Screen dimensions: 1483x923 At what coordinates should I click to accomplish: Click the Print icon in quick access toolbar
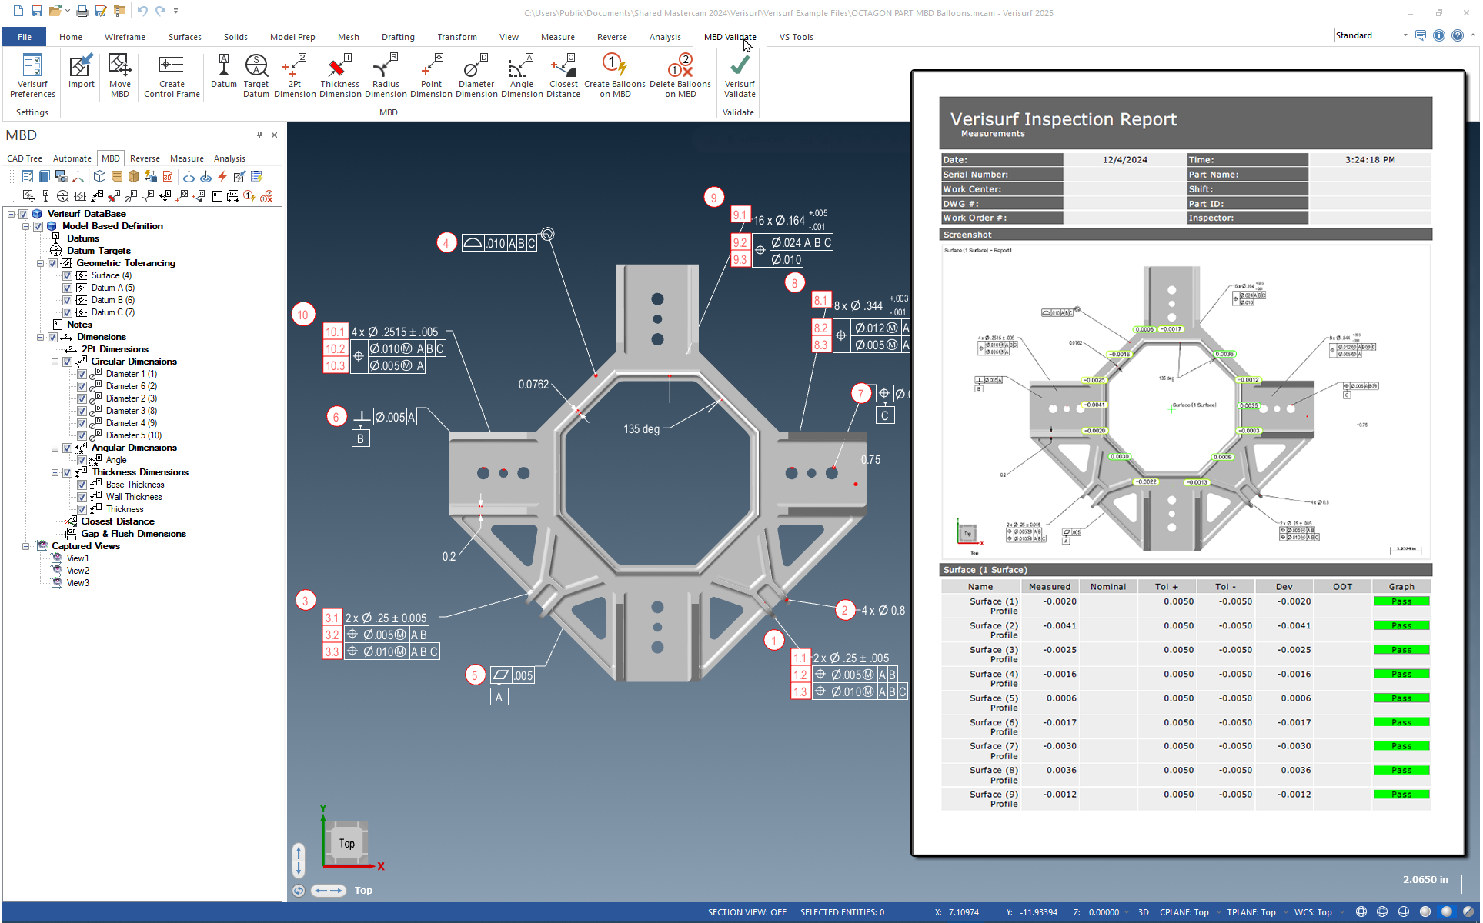click(x=82, y=11)
